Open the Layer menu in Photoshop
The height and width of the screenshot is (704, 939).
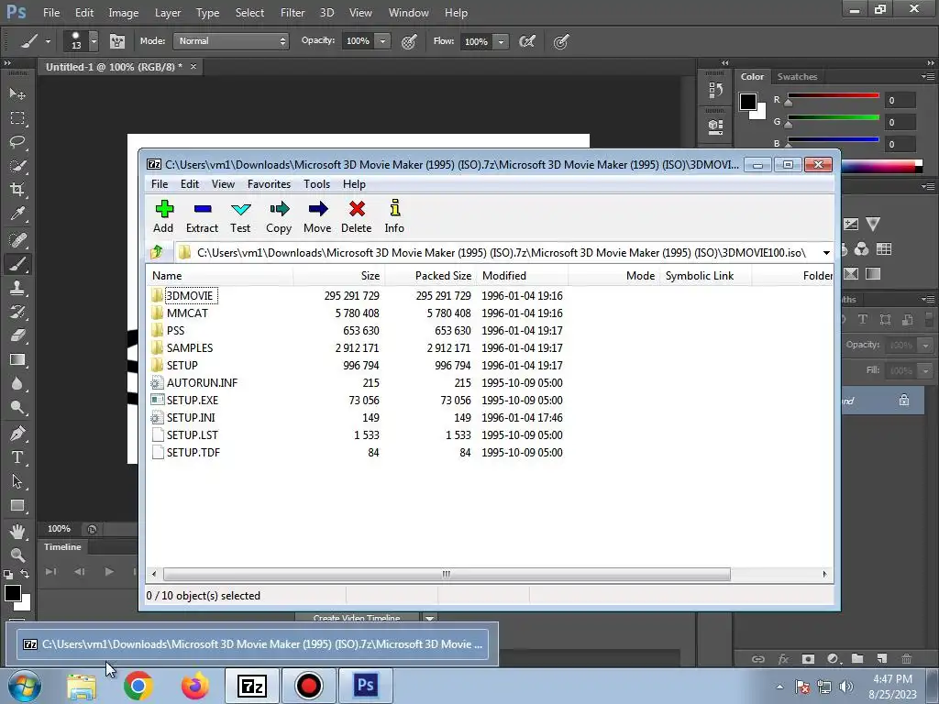pyautogui.click(x=168, y=13)
